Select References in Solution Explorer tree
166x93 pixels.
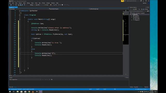click(x=137, y=17)
